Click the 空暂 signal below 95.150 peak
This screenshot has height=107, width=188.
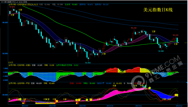tap(153, 32)
